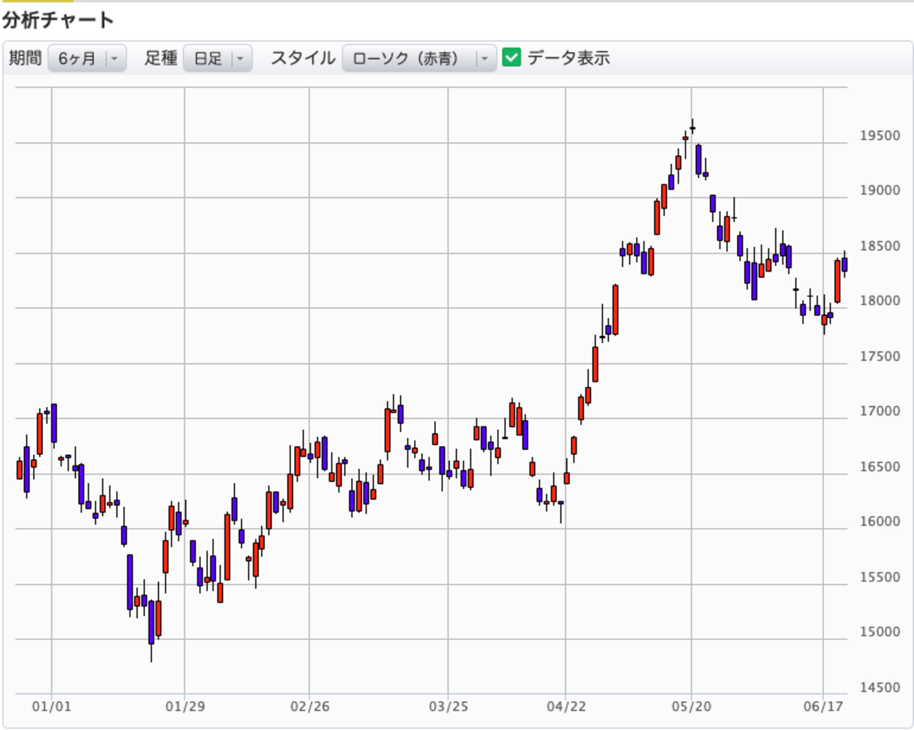
Task: Click the 02/26 date axis label
Action: (x=309, y=706)
